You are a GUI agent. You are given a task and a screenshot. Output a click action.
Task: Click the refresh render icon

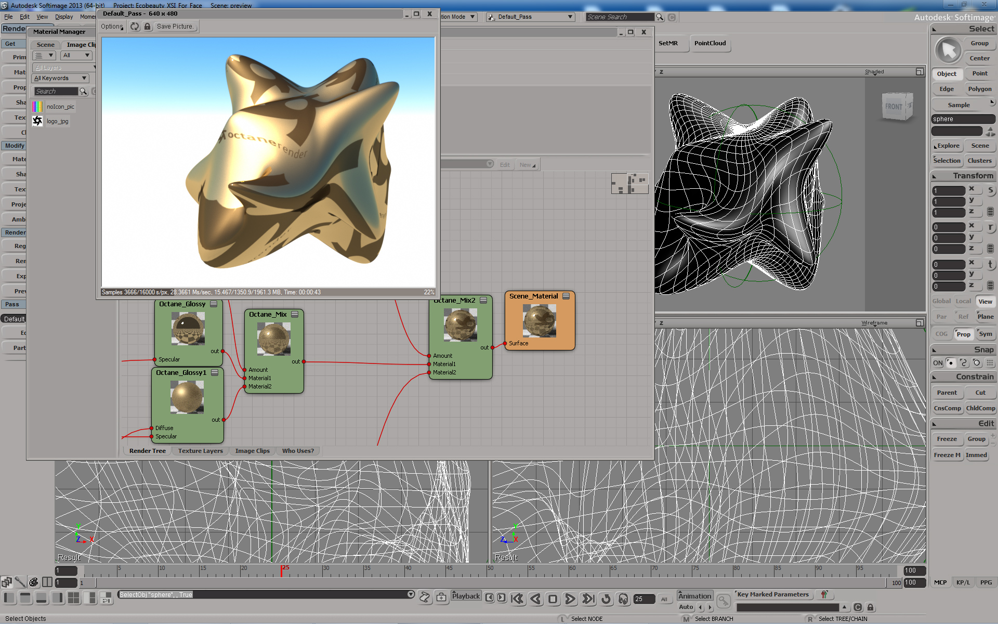coord(135,27)
